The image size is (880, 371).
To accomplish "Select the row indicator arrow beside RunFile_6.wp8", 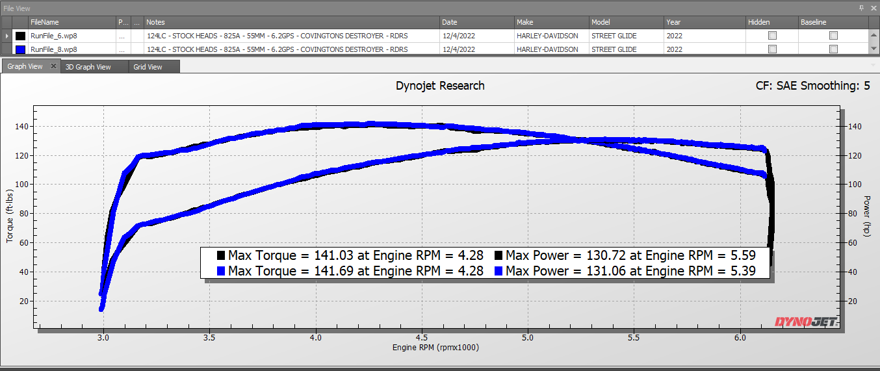I will pos(6,36).
